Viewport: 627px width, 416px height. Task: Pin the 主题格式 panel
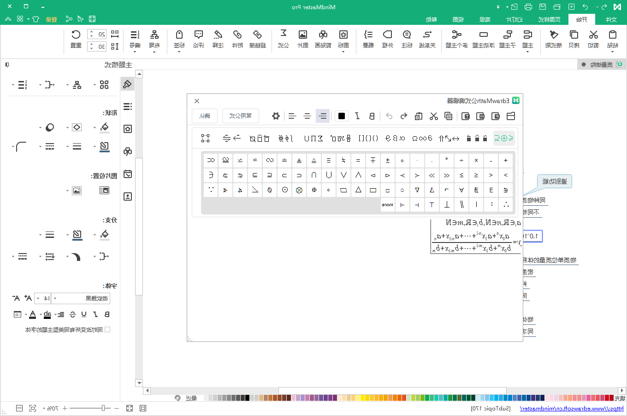coord(7,64)
